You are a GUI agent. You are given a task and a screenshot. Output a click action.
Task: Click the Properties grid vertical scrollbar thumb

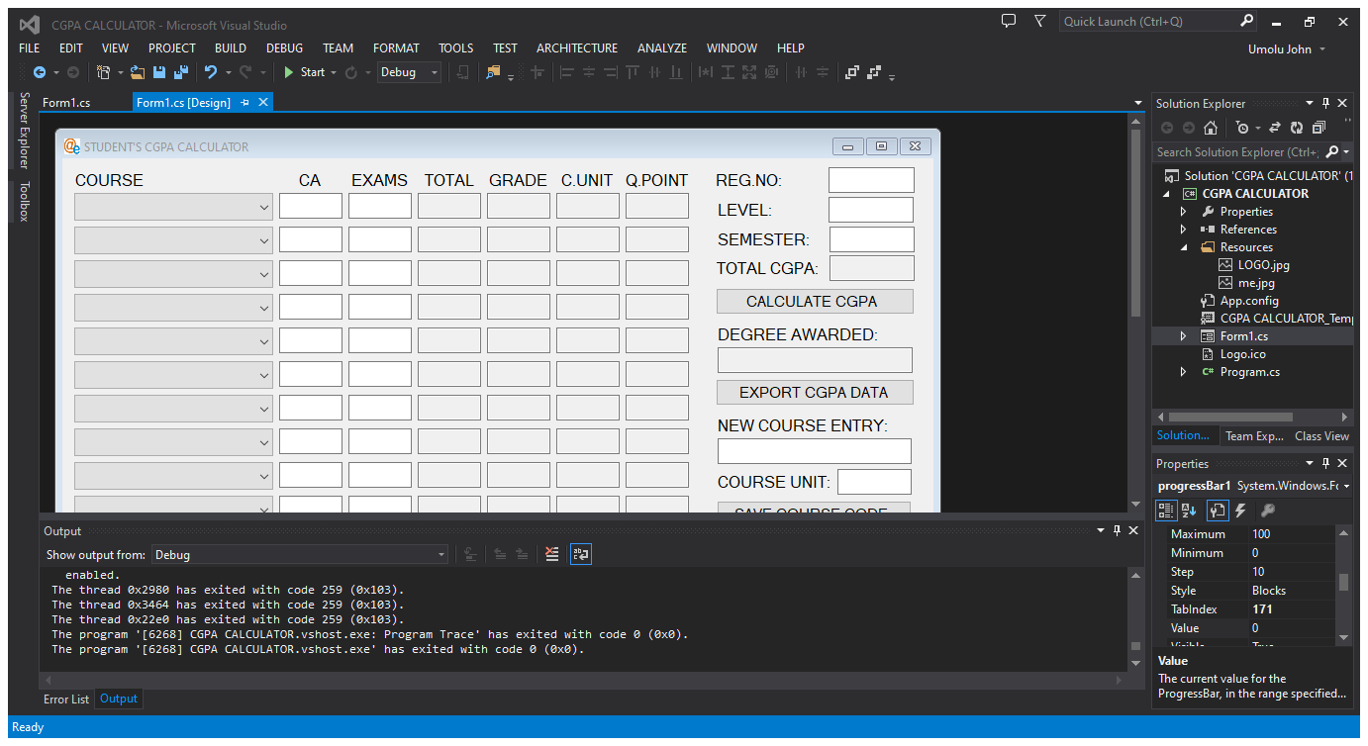click(x=1343, y=582)
